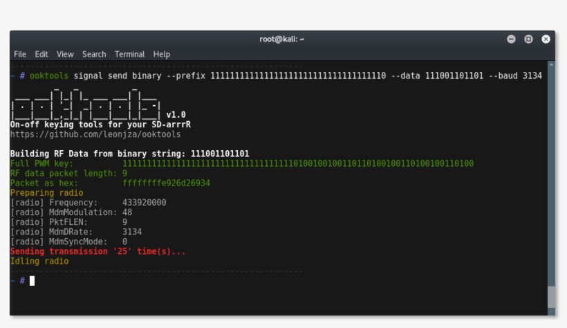Click the '--data 111001101101' argument
The width and height of the screenshot is (567, 328).
[437, 75]
